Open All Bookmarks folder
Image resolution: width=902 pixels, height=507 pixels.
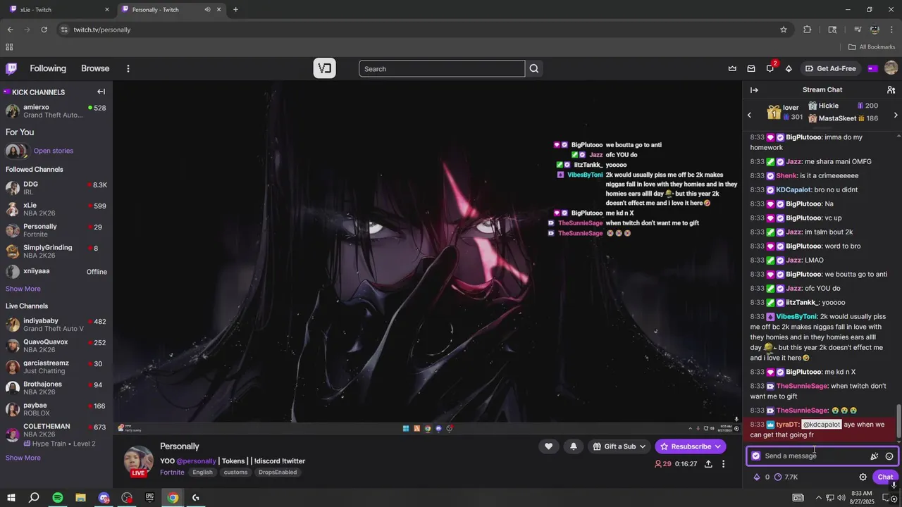[872, 47]
